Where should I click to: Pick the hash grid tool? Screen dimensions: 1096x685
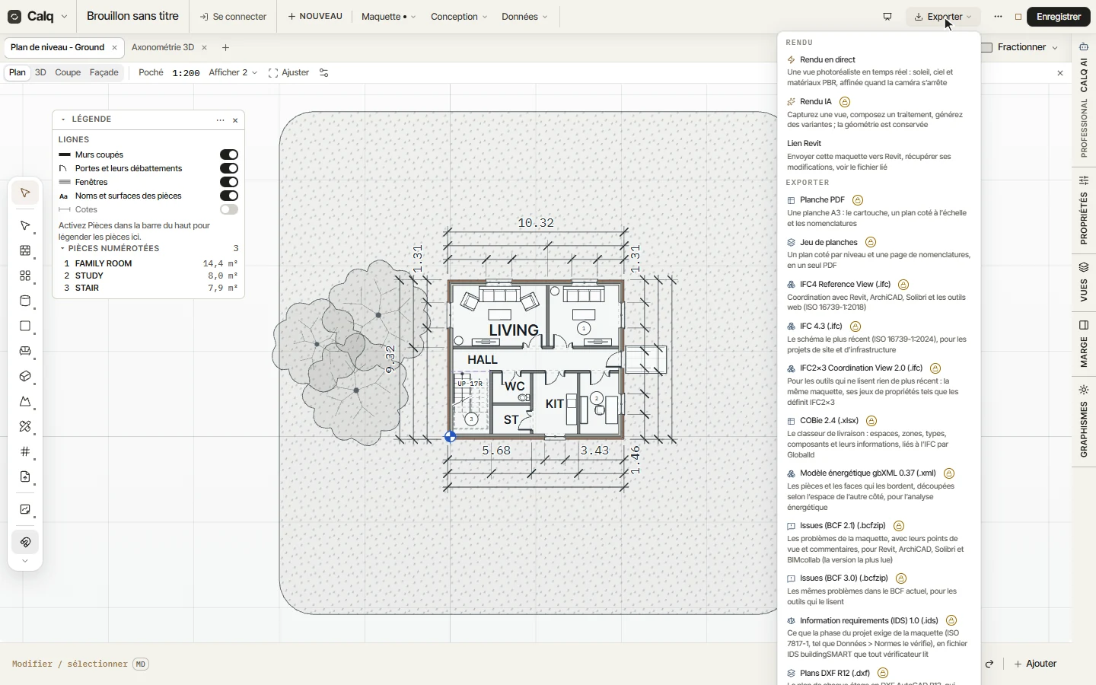click(x=25, y=452)
